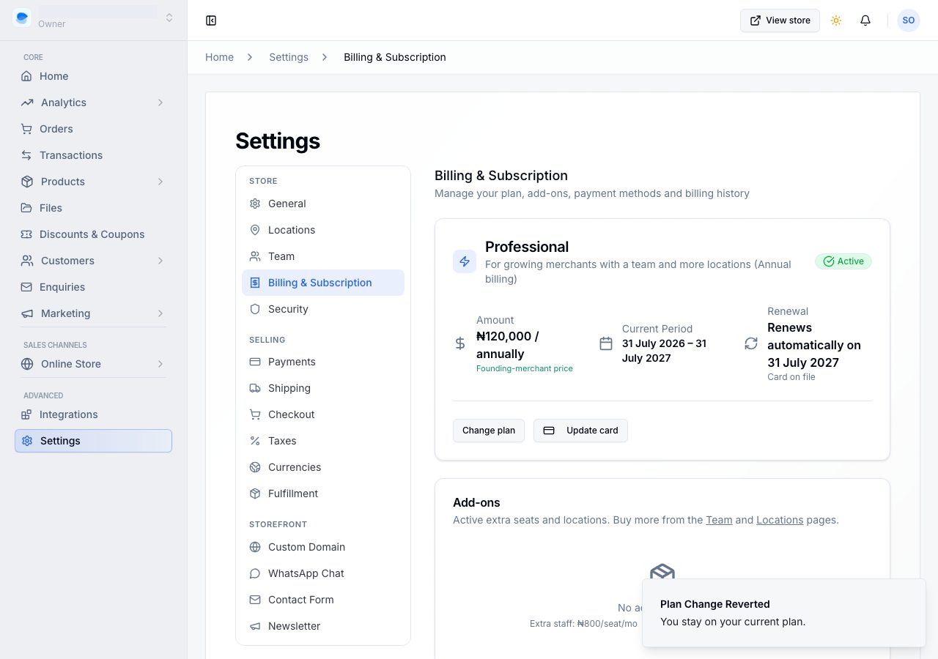Image resolution: width=938 pixels, height=659 pixels.
Task: Click the Taxes percent icon
Action: pos(255,441)
